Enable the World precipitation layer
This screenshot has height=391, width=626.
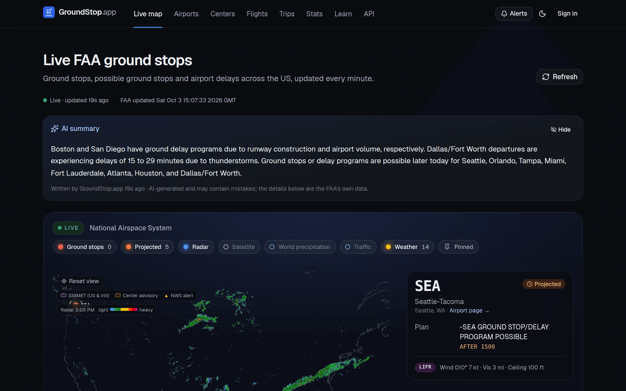300,247
